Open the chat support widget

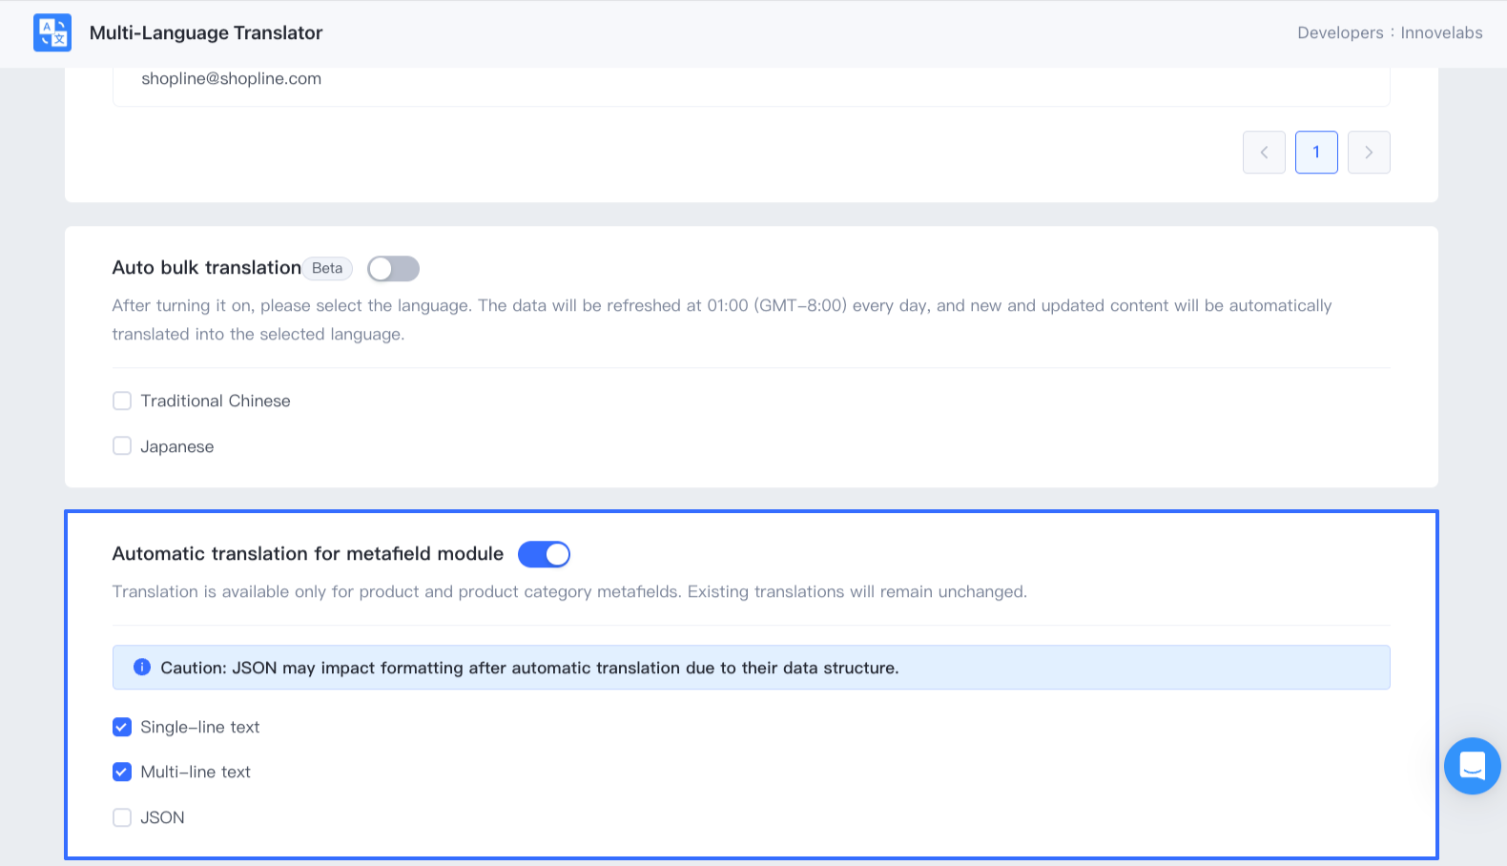coord(1472,766)
